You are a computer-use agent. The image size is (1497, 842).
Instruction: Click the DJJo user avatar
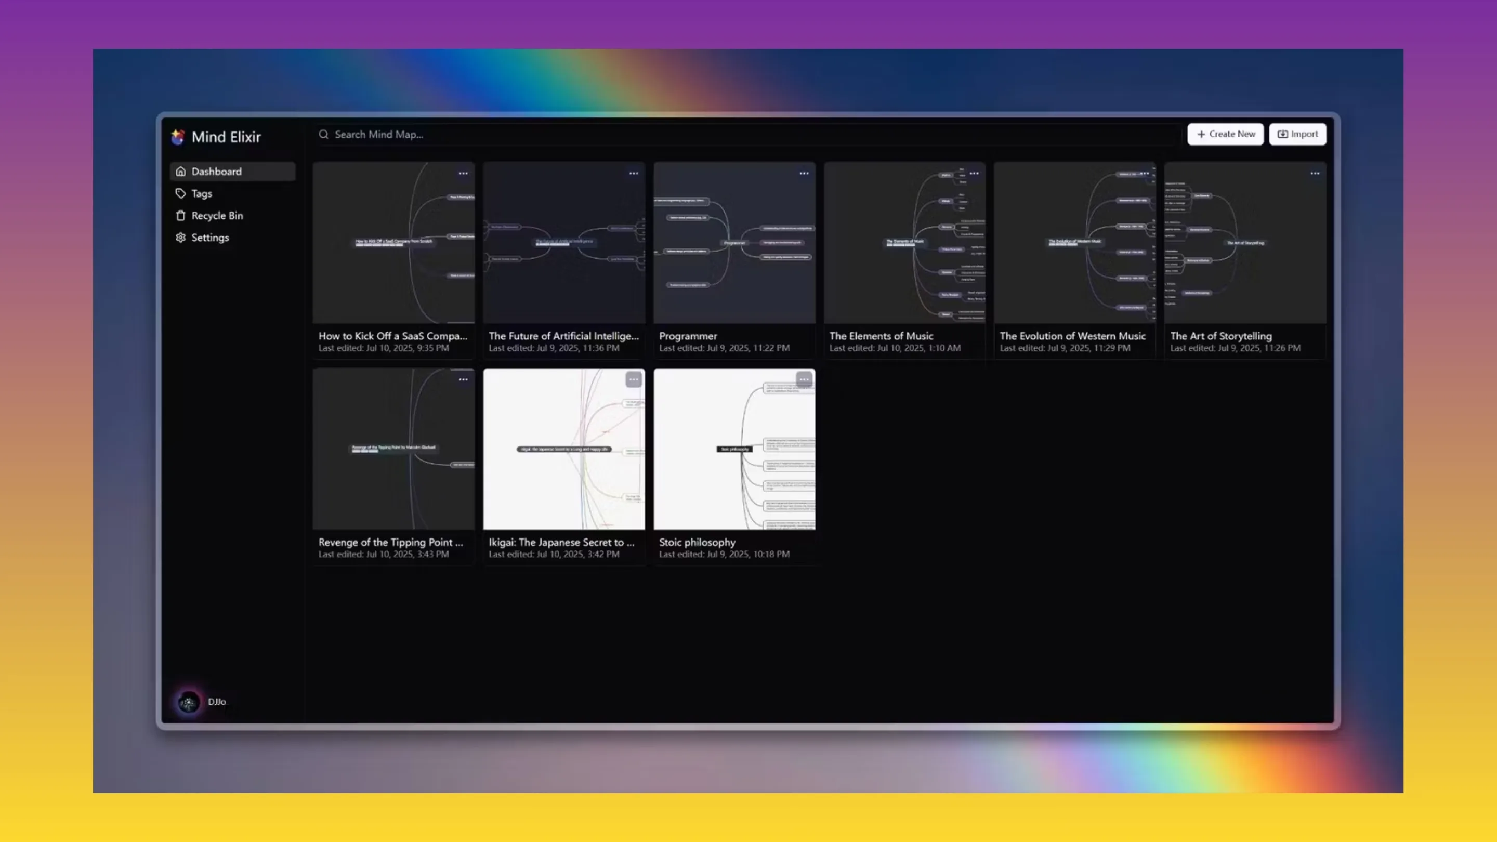tap(188, 703)
